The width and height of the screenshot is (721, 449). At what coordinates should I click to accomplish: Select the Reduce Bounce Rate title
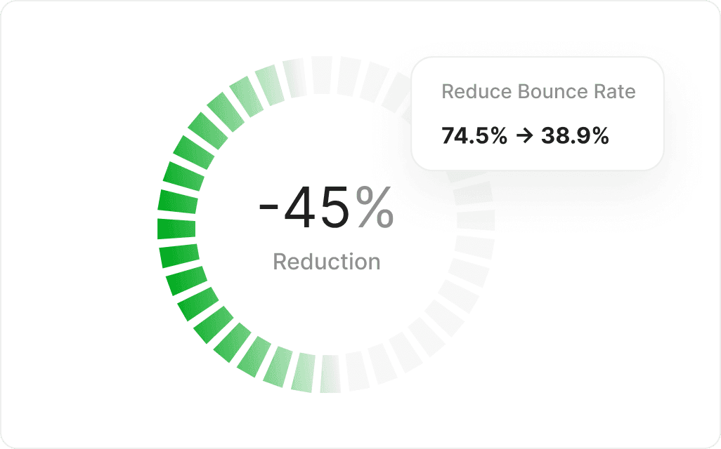pyautogui.click(x=538, y=91)
